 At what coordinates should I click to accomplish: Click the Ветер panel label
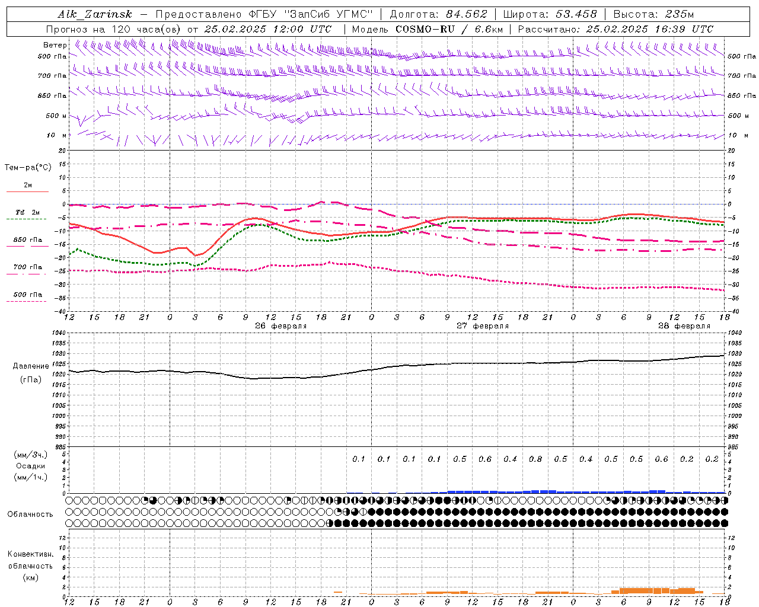click(55, 45)
